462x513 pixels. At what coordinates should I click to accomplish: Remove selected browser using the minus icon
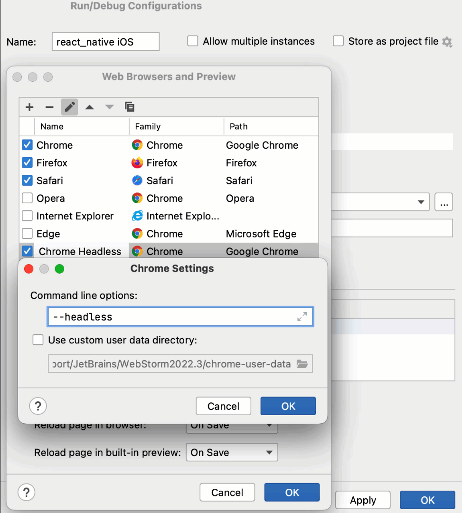click(x=49, y=107)
